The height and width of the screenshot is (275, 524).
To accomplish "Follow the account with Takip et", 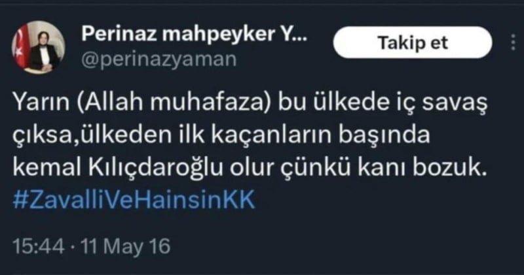I will pyautogui.click(x=413, y=42).
